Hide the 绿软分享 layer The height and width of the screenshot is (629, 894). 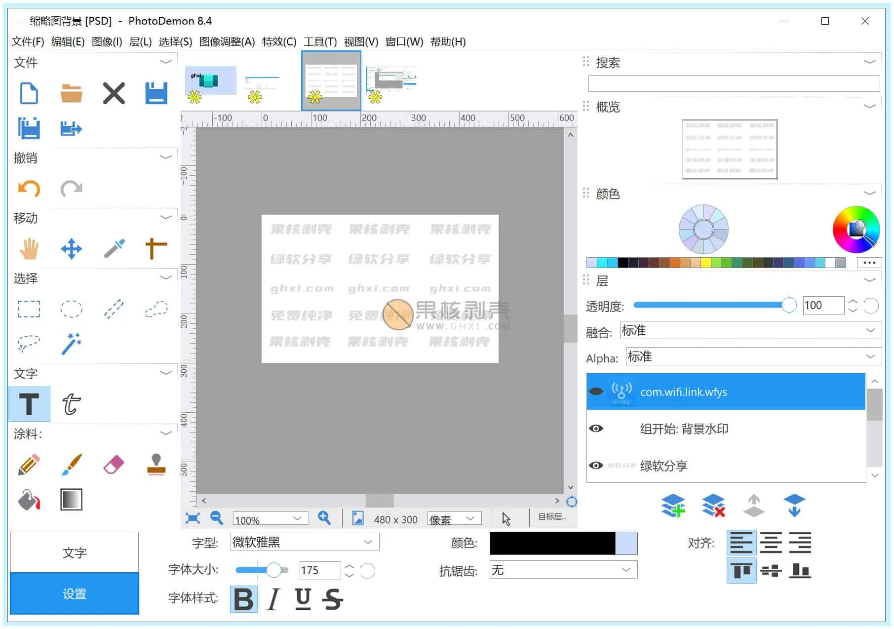tap(596, 465)
